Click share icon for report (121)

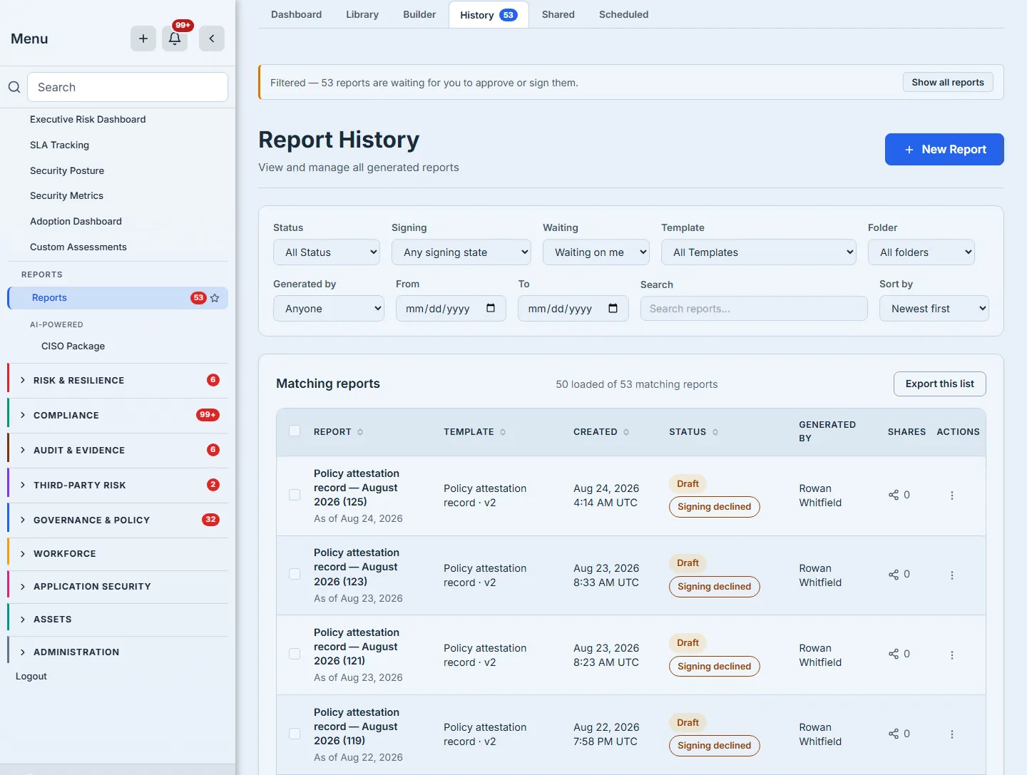point(894,654)
